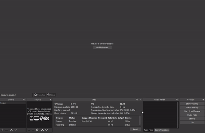This screenshot has height=133, width=205.
Task: Click the 'Bitrate' column header
Action: [128, 118]
